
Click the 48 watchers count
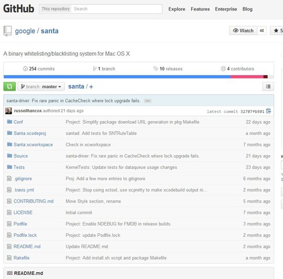pos(262,30)
